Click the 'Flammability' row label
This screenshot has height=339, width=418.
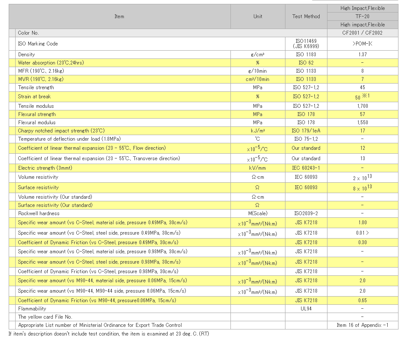[32, 309]
